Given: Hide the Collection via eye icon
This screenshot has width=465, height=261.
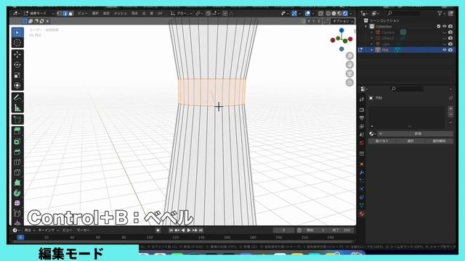Looking at the screenshot, I should (x=444, y=26).
